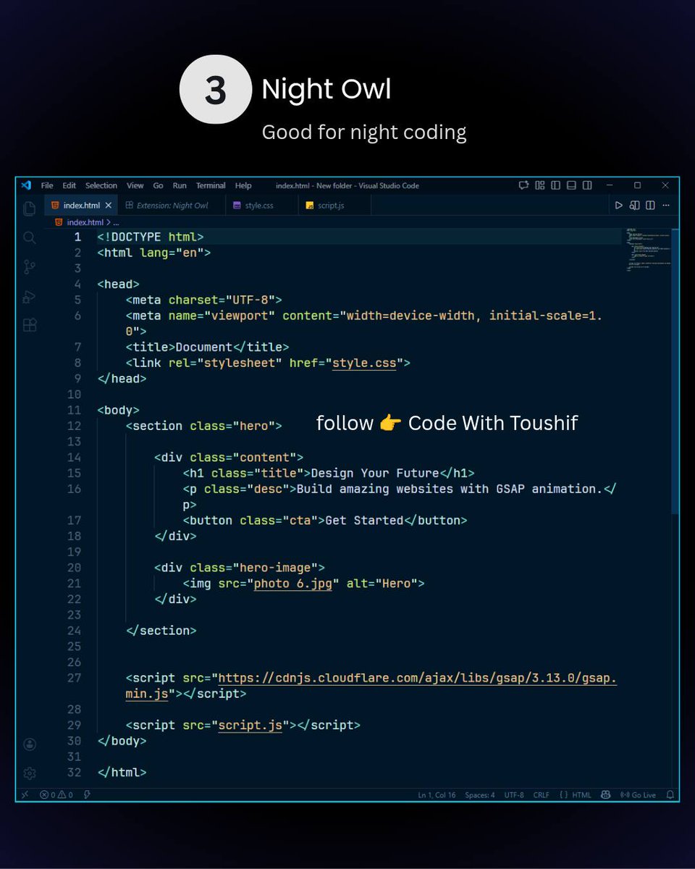The image size is (695, 869).
Task: Open the Help menu
Action: tap(243, 185)
